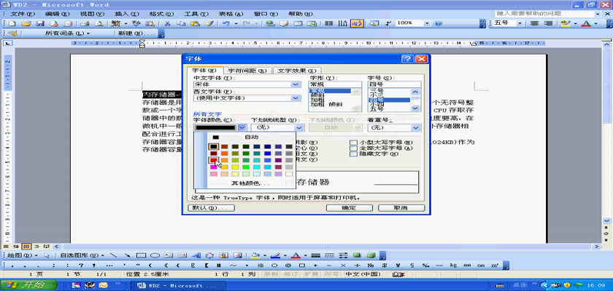Open the 帮助 menu
613x291 pixels.
pyautogui.click(x=301, y=14)
